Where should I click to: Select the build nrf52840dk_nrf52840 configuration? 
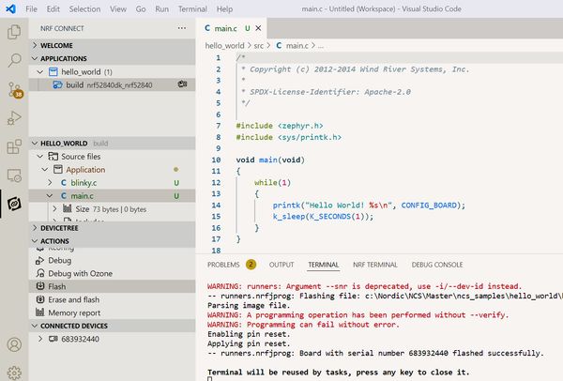coord(112,84)
